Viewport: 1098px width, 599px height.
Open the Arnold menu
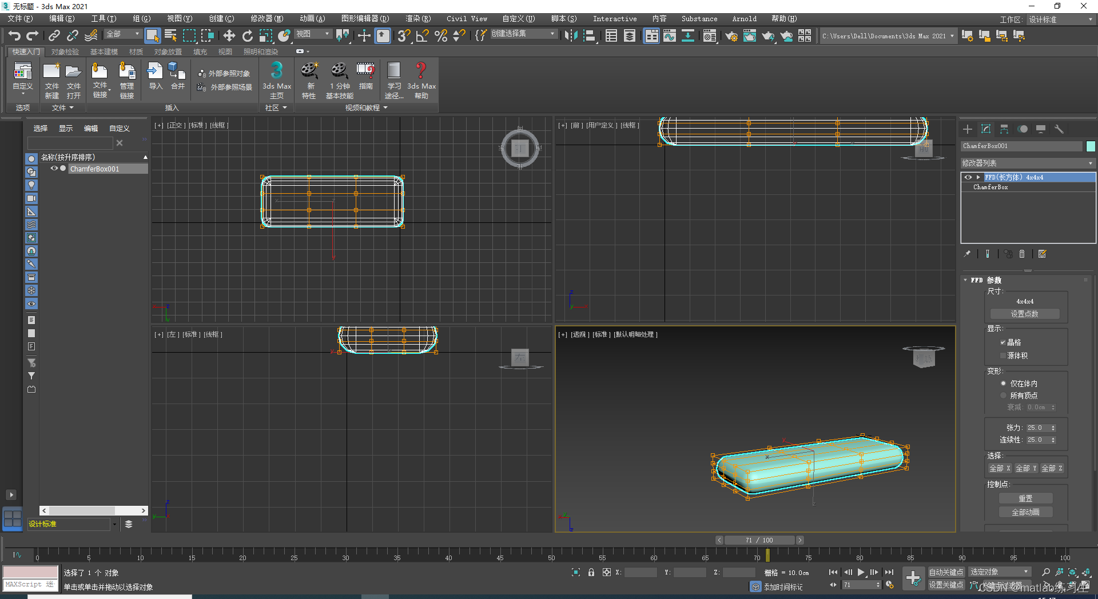(744, 18)
